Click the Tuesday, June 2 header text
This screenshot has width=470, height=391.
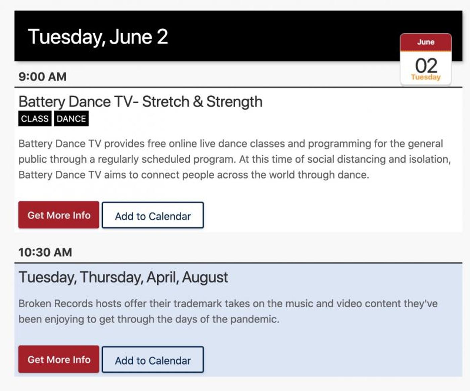coord(98,37)
